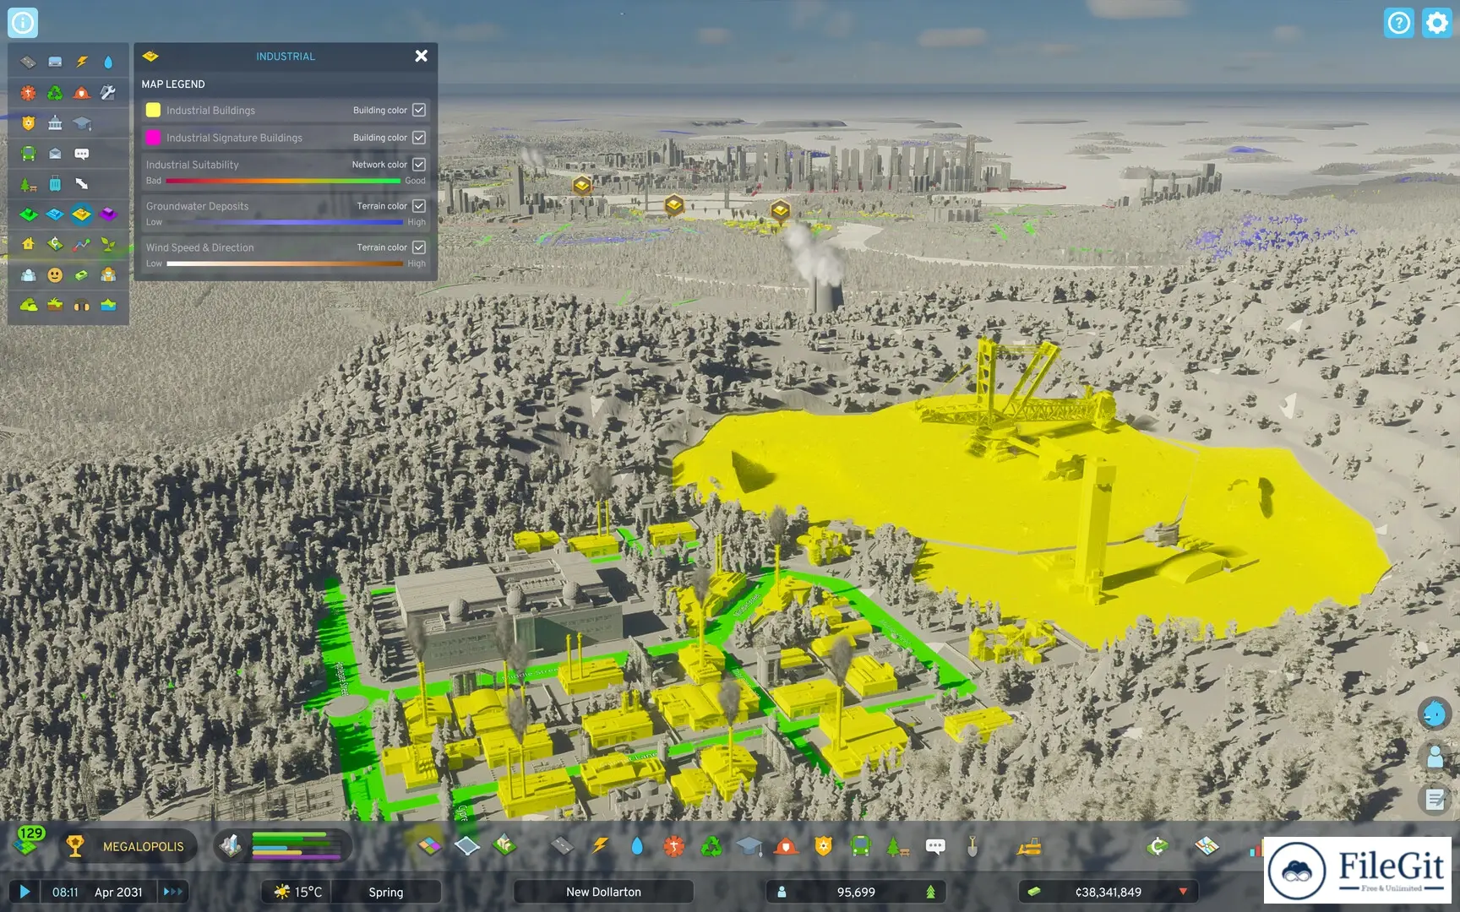The image size is (1460, 912).
Task: Open the Landscaping shovel tool in bottom toolbar
Action: click(972, 845)
